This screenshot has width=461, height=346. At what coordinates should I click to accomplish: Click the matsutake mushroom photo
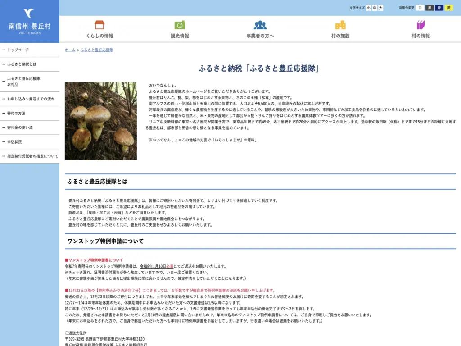pyautogui.click(x=101, y=121)
